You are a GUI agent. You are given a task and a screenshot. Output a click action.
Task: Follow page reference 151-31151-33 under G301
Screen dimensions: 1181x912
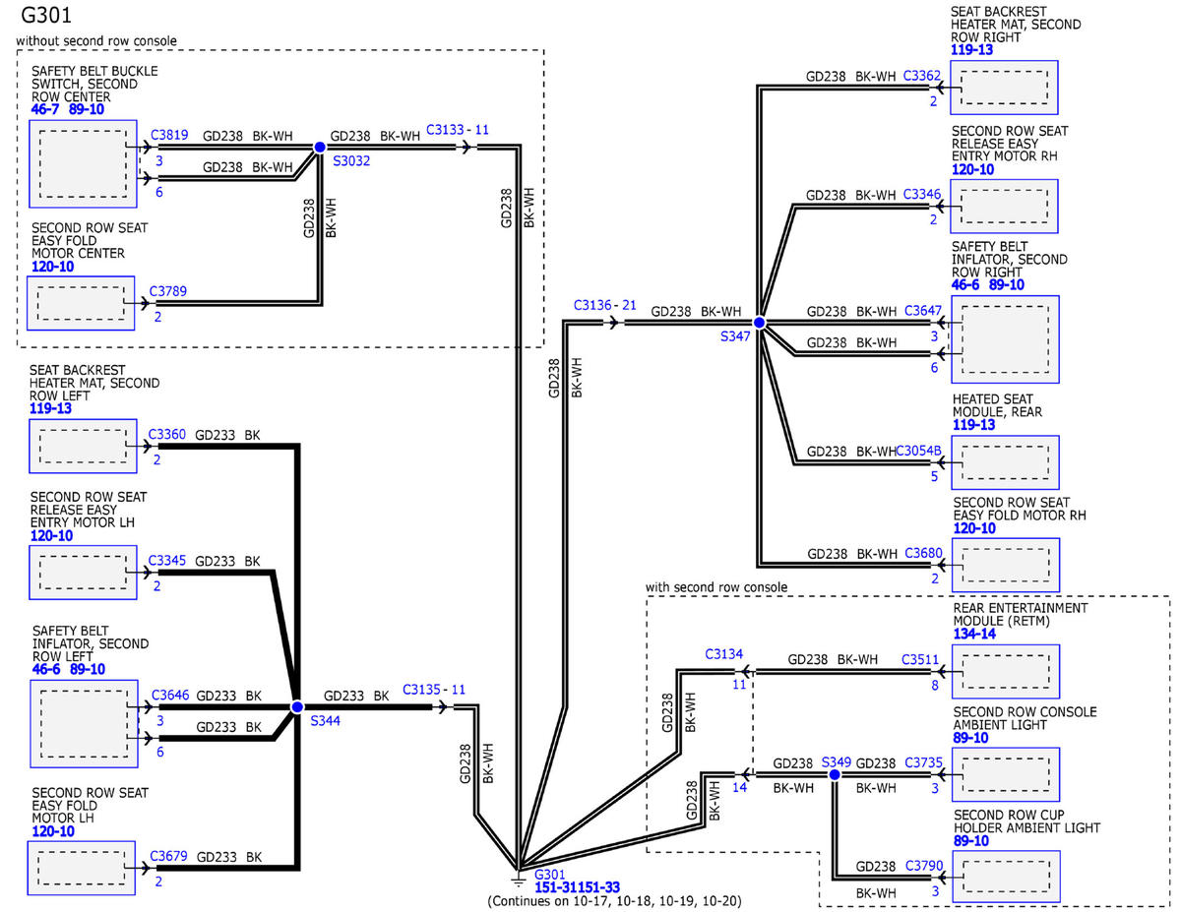coord(577,887)
